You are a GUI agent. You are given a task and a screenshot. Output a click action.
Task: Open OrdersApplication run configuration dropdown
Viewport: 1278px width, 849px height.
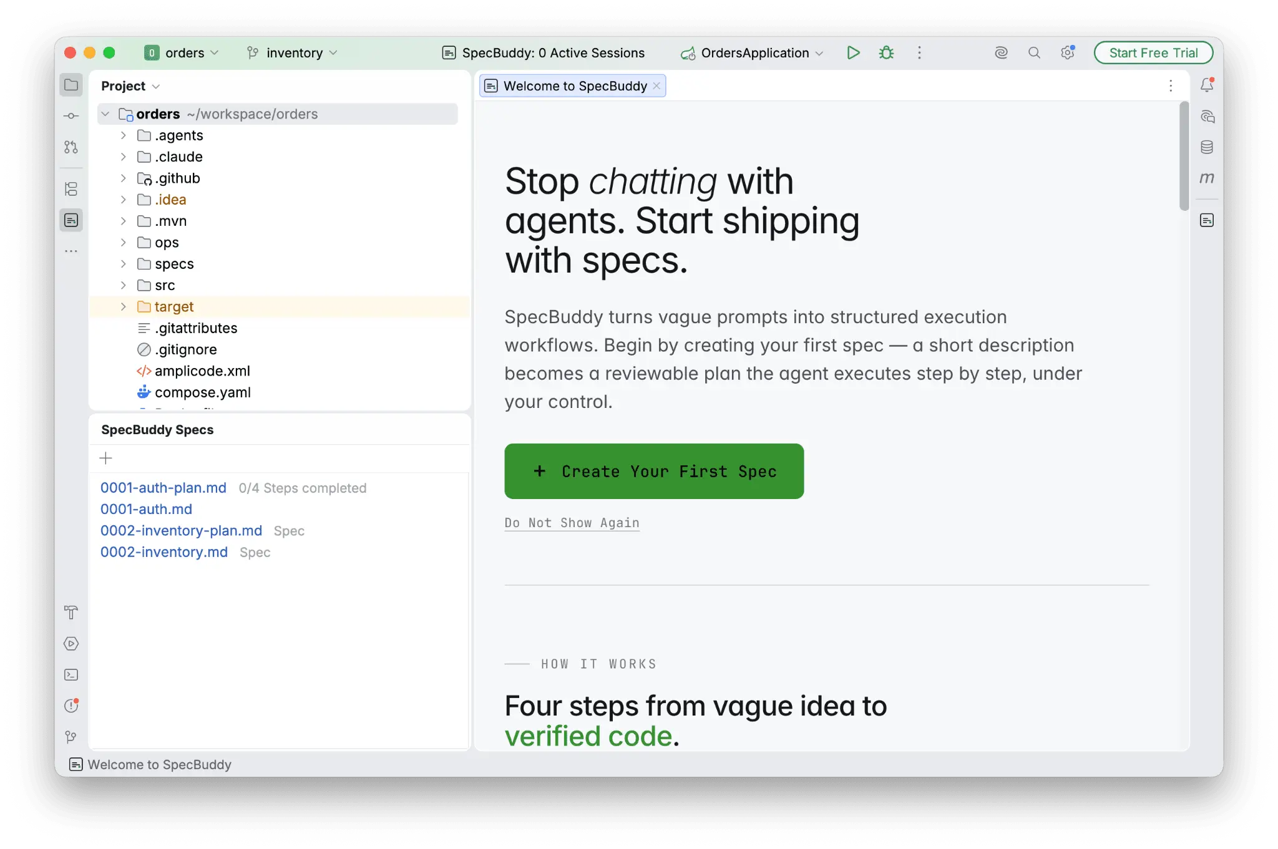752,53
